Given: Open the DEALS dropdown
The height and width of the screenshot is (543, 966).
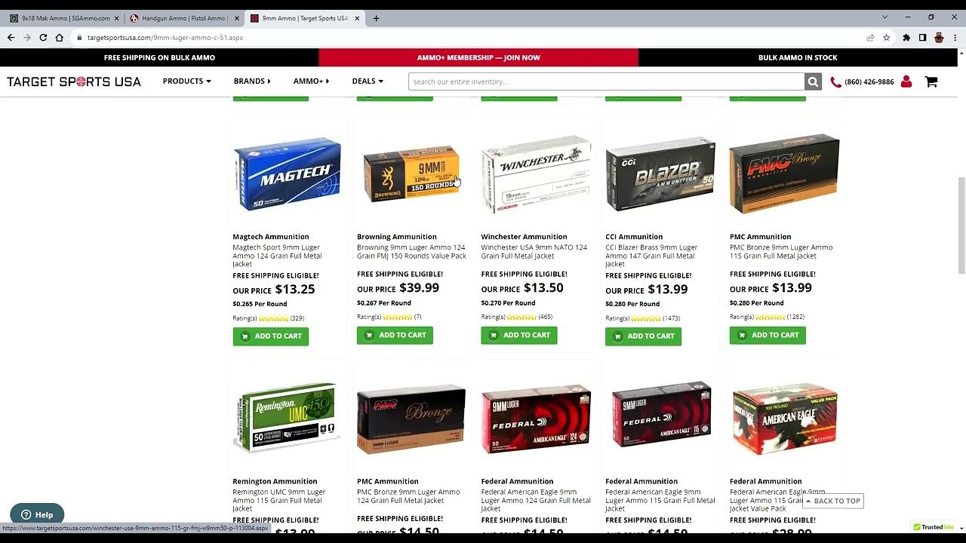Looking at the screenshot, I should tap(368, 81).
